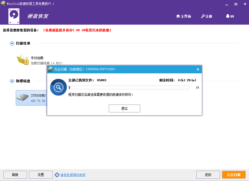
Task: Click the found files count 65003
Action: [102, 80]
